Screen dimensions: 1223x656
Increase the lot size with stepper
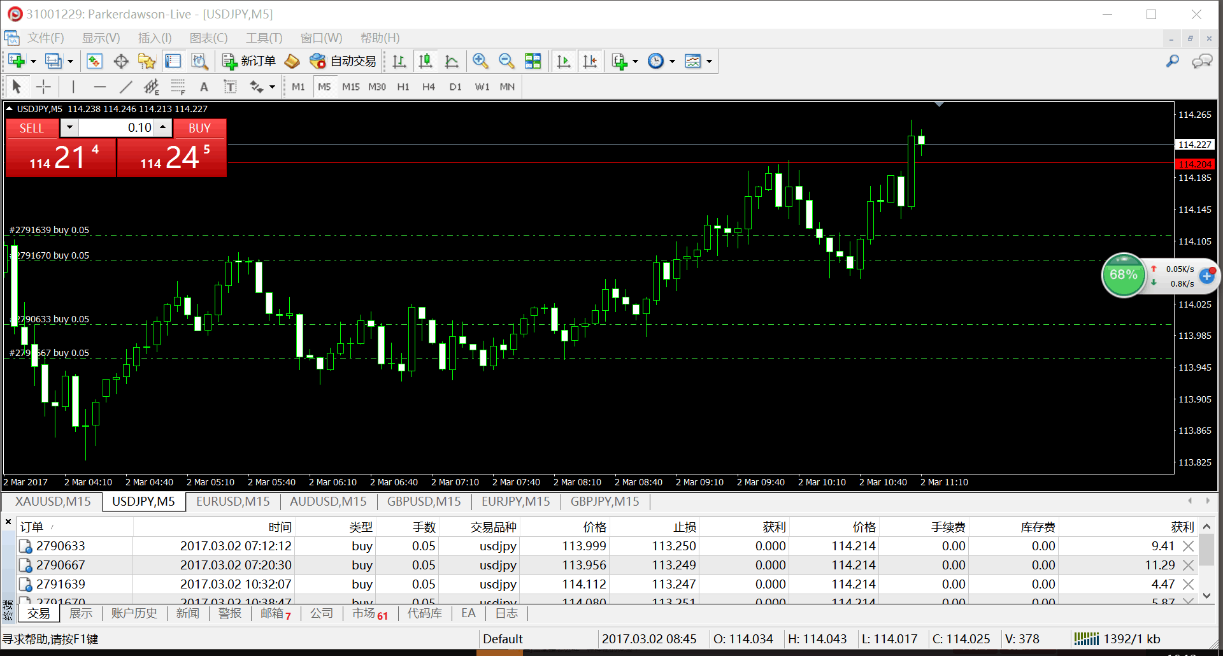[x=163, y=128]
